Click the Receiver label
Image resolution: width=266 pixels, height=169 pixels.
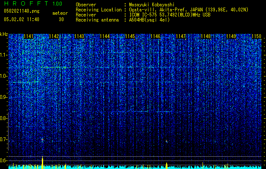pos(86,15)
